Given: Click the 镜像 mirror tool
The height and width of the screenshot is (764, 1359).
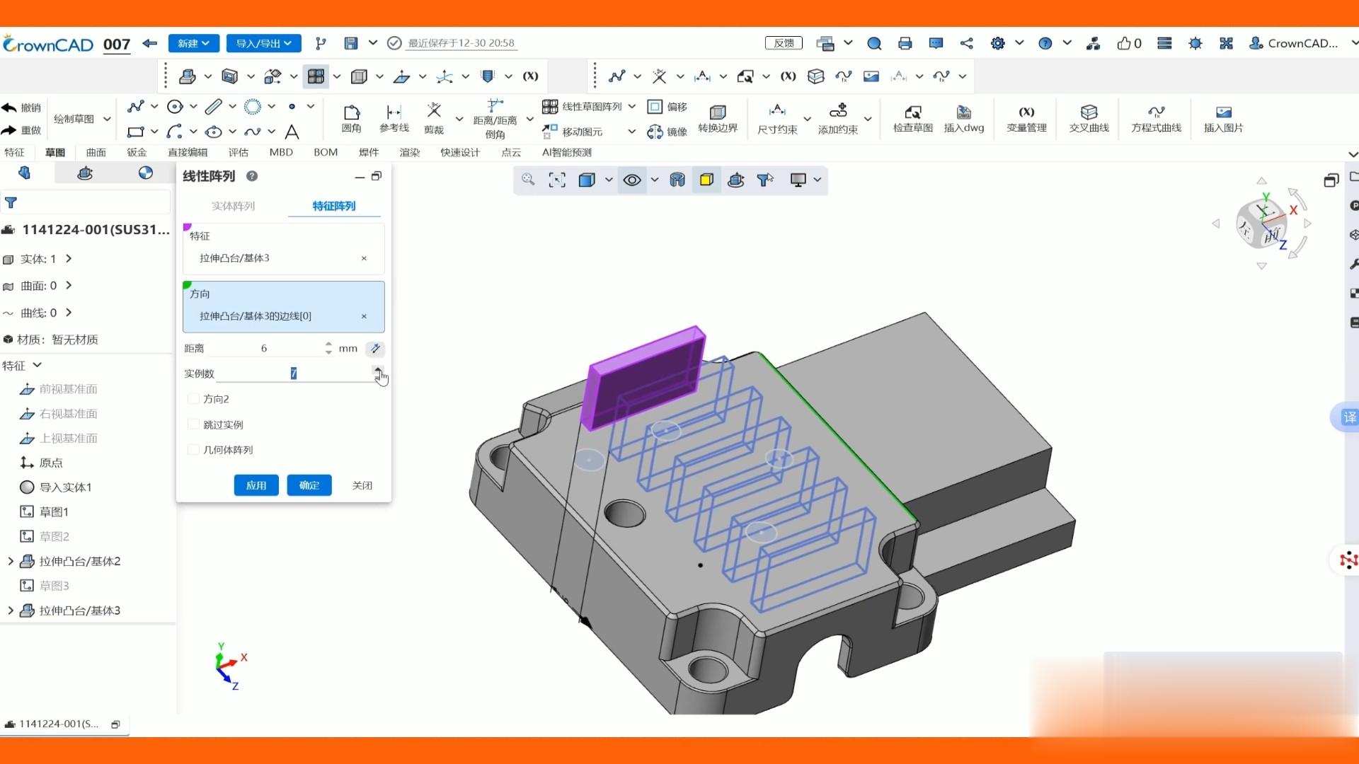Looking at the screenshot, I should (667, 132).
